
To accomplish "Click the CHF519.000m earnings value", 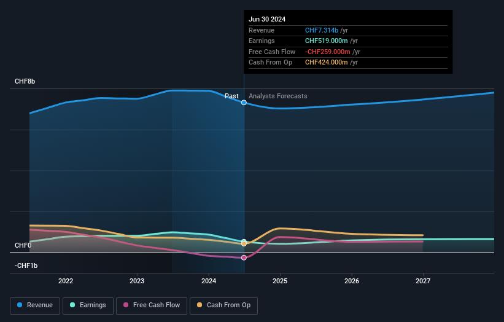I will coord(326,41).
